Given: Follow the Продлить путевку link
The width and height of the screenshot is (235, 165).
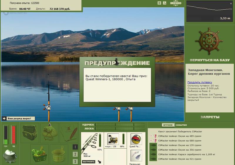Looking at the screenshot, I should click(x=200, y=82).
